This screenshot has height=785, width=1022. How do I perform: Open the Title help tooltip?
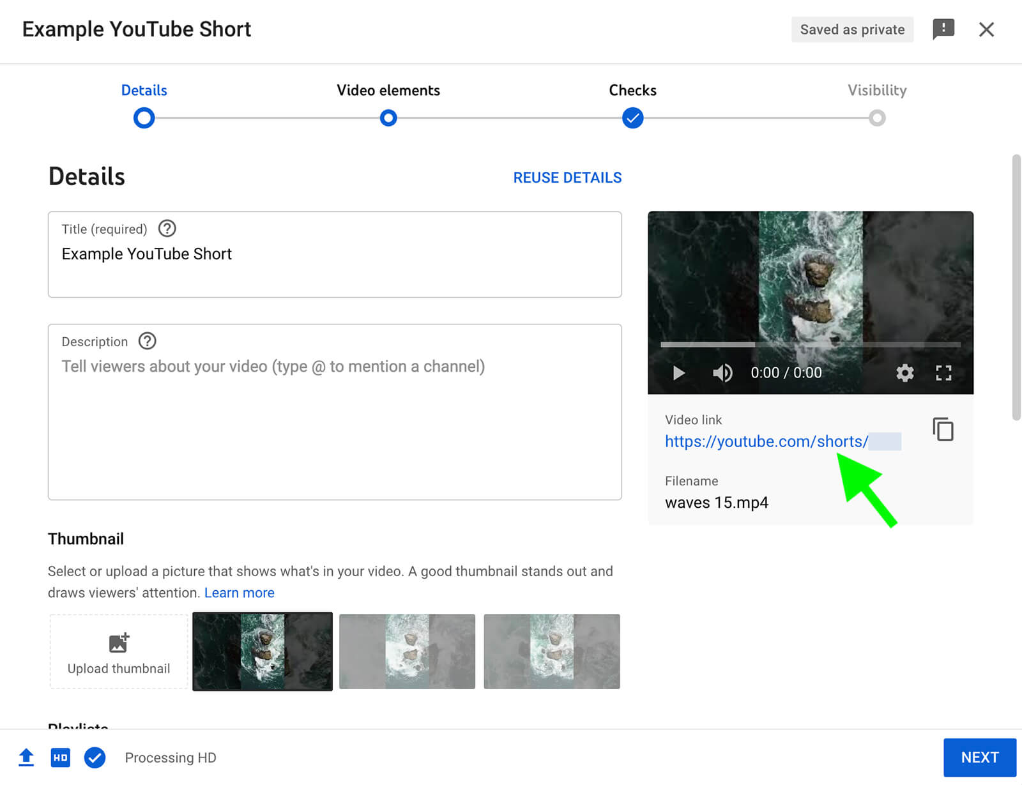point(167,228)
